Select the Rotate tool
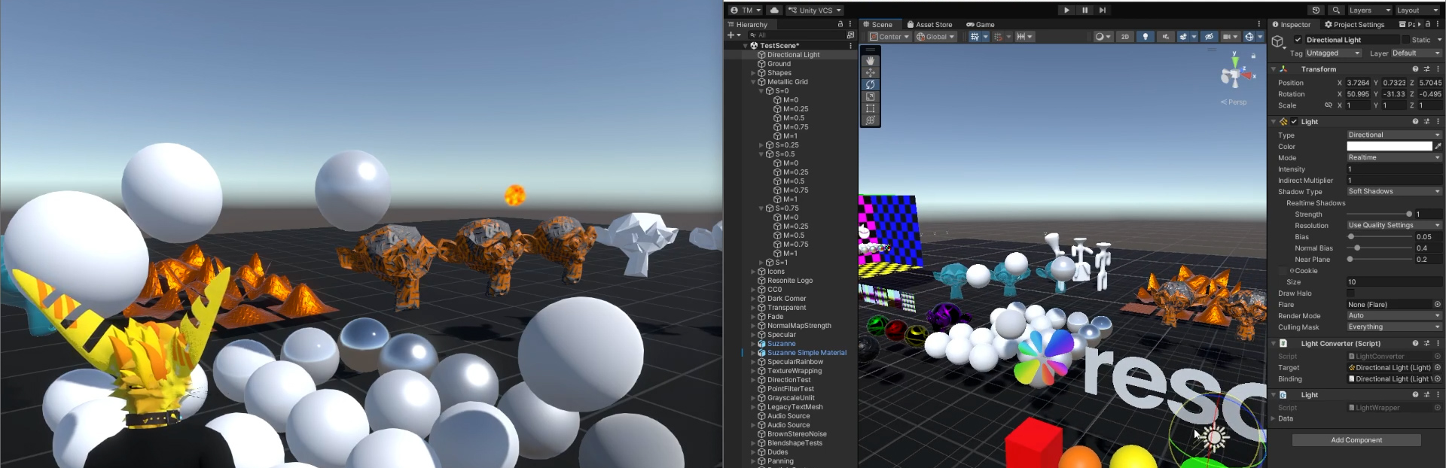 870,85
